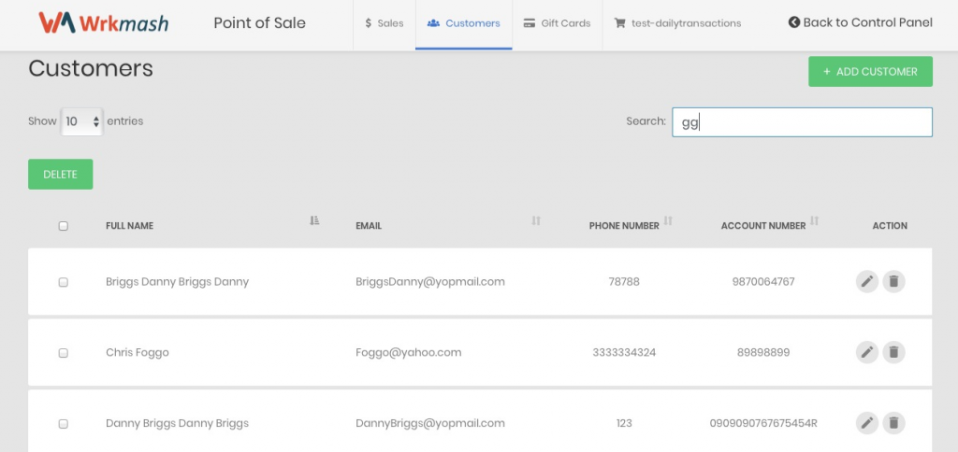This screenshot has width=958, height=452.
Task: Sort by Full Name column icon
Action: point(314,220)
